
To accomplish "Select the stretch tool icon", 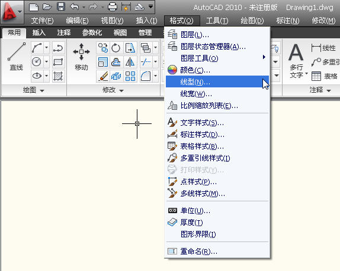I will (x=130, y=48).
